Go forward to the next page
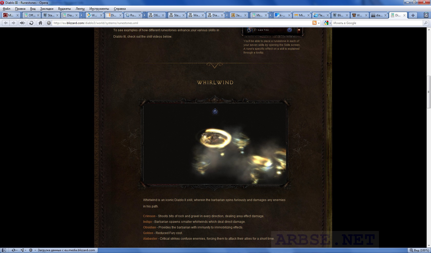431x253 pixels. 13,23
